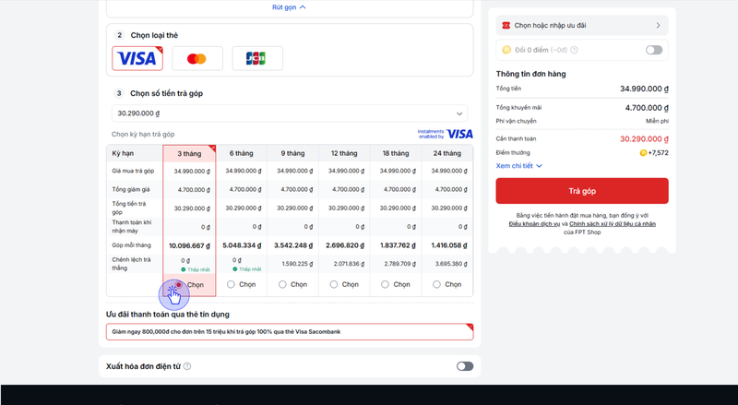The image size is (738, 405).
Task: Click the monthly payment 2.696.820 đ
Action: coord(345,245)
